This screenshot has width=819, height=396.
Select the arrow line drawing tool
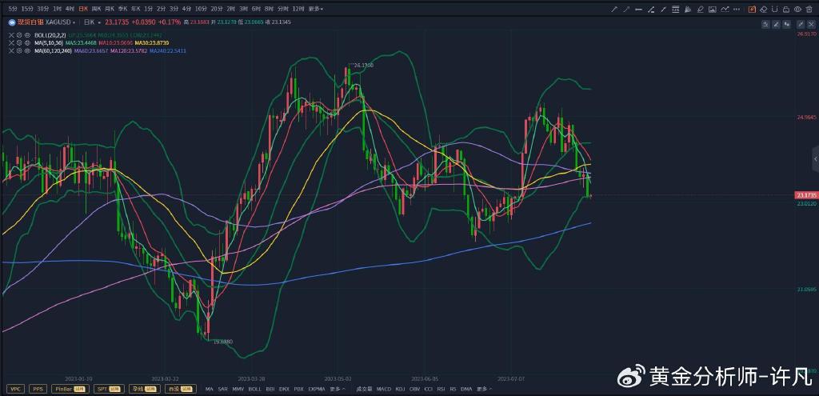[x=626, y=9]
